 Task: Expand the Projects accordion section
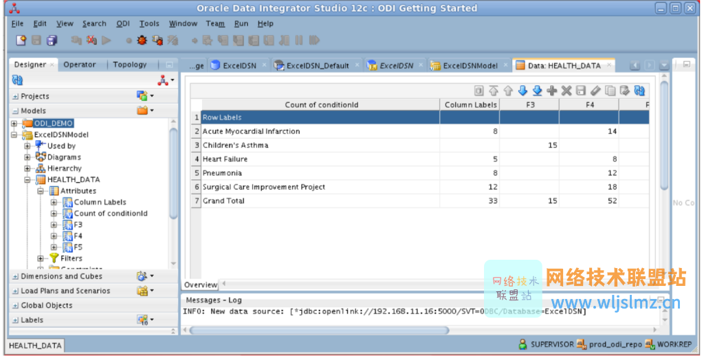[15, 96]
